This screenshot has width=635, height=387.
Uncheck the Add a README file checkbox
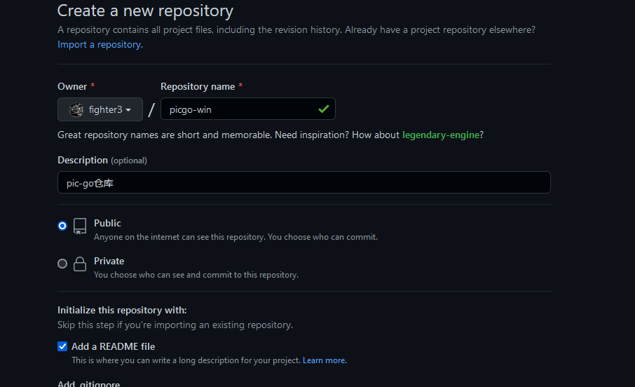pyautogui.click(x=62, y=346)
